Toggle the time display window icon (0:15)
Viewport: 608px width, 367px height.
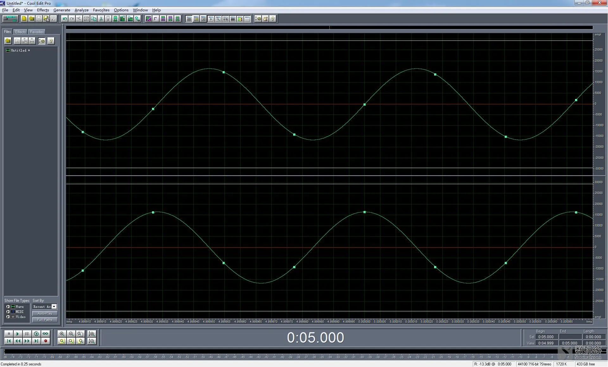pos(225,19)
